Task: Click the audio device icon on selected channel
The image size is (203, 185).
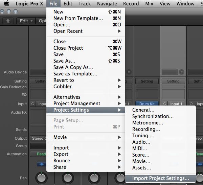Action: click(181, 72)
